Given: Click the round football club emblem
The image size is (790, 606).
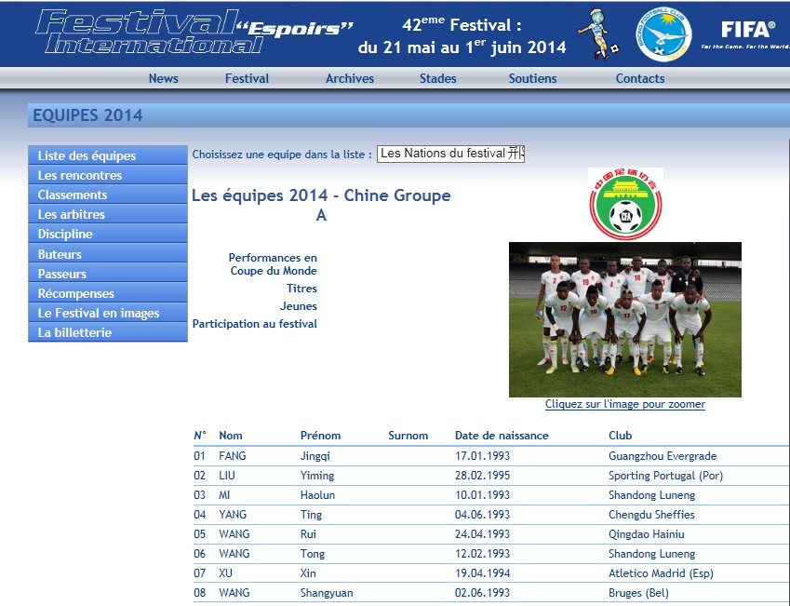Looking at the screenshot, I should pyautogui.click(x=663, y=35).
